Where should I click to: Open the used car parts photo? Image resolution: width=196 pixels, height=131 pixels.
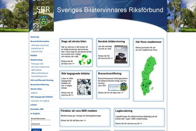click(84, 87)
